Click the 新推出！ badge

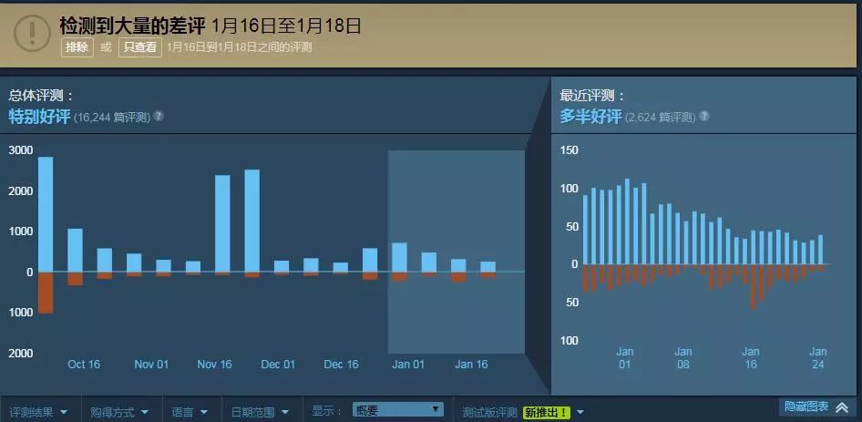pyautogui.click(x=547, y=413)
